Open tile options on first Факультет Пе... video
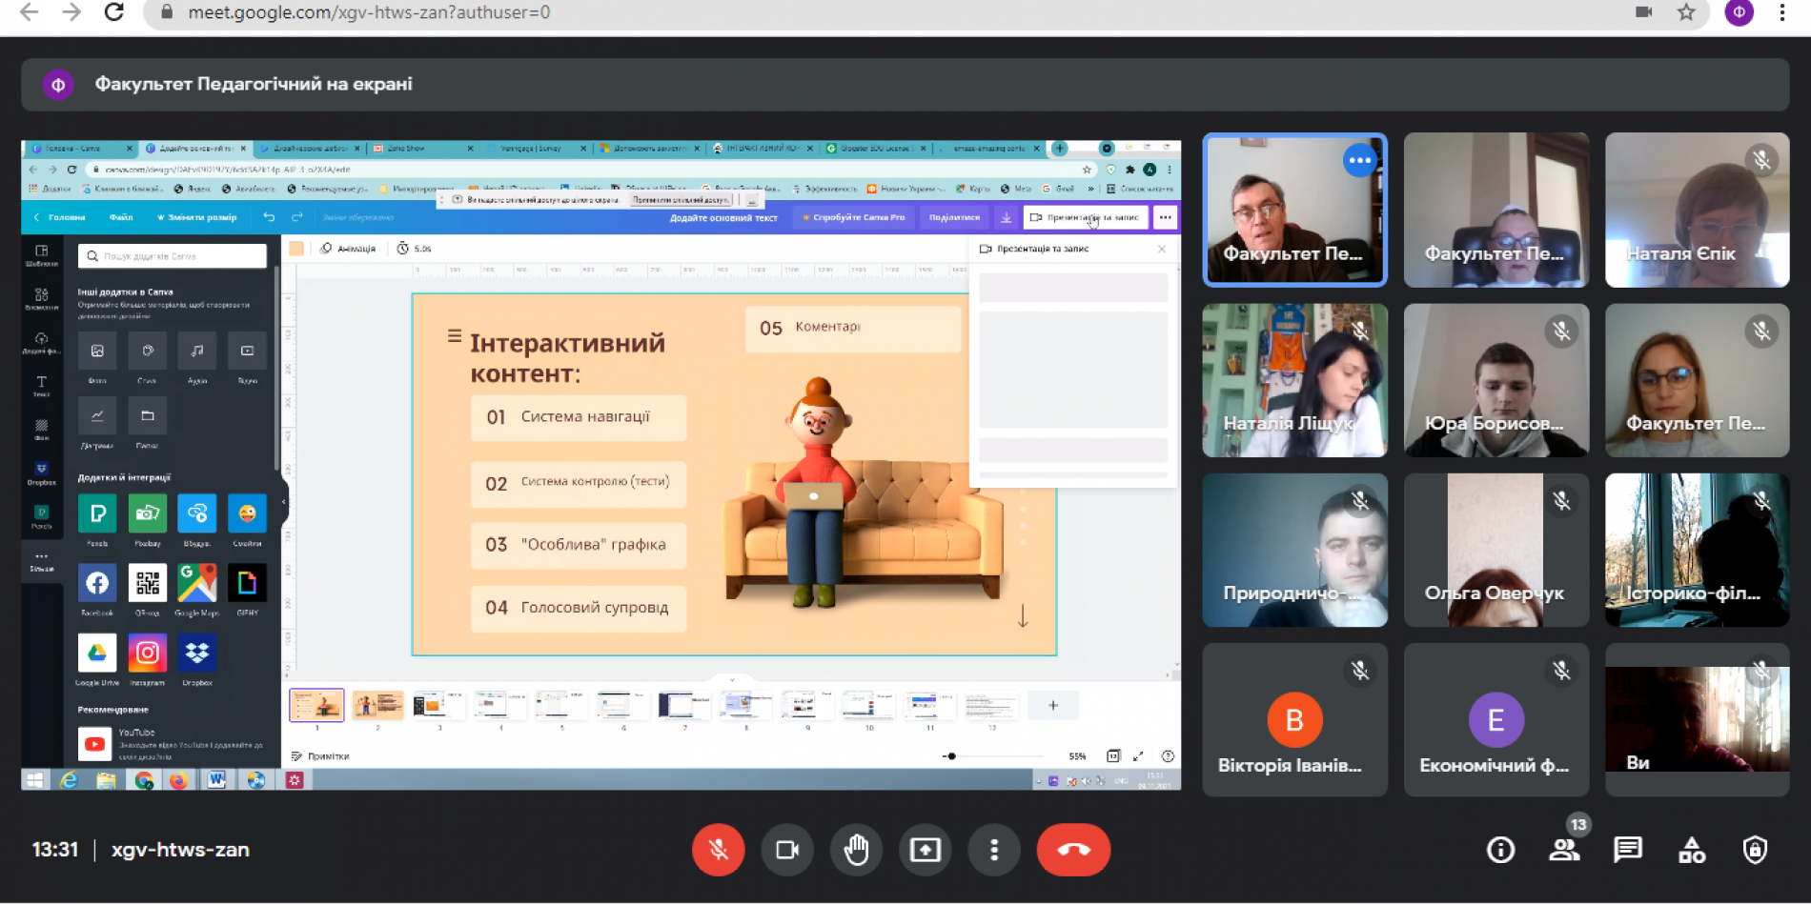Screen dimensions: 1811x905 pyautogui.click(x=1360, y=160)
